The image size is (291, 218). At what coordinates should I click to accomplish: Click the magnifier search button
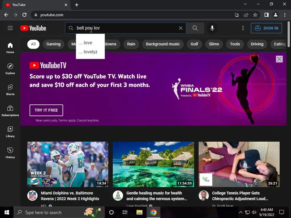195,28
